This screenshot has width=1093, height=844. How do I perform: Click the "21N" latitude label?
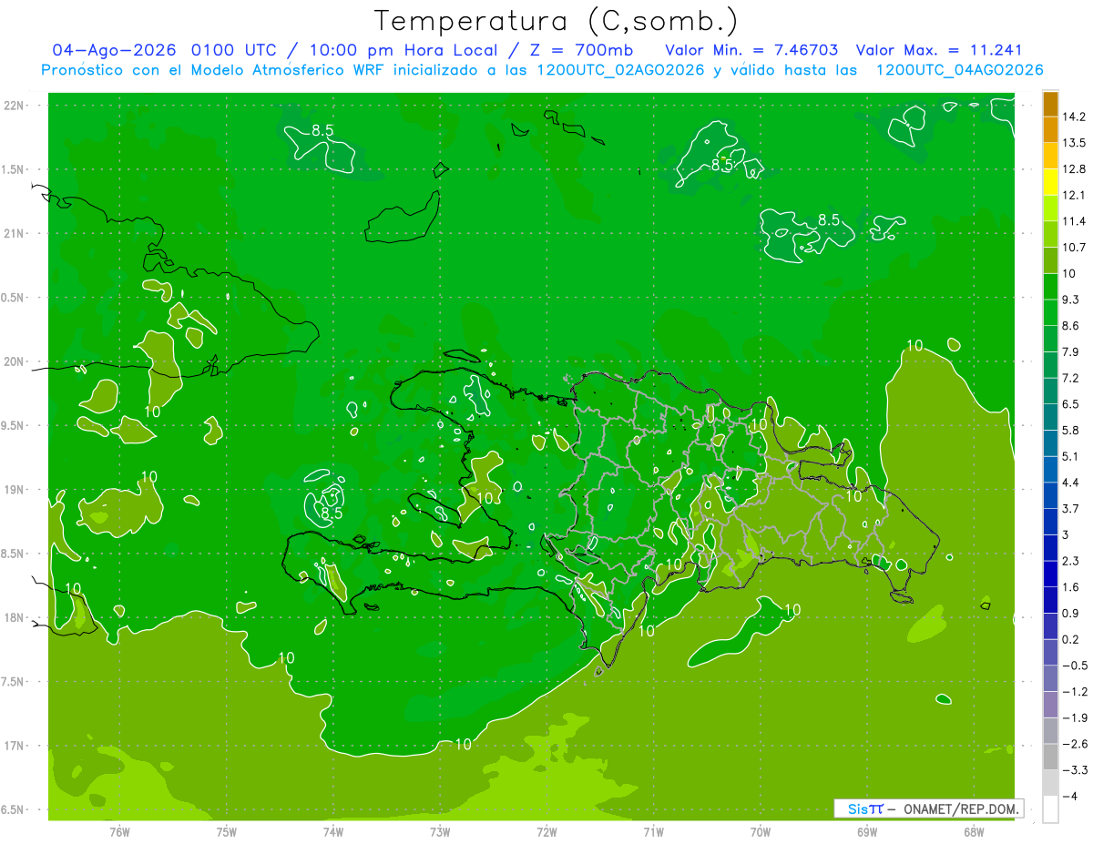click(x=14, y=233)
